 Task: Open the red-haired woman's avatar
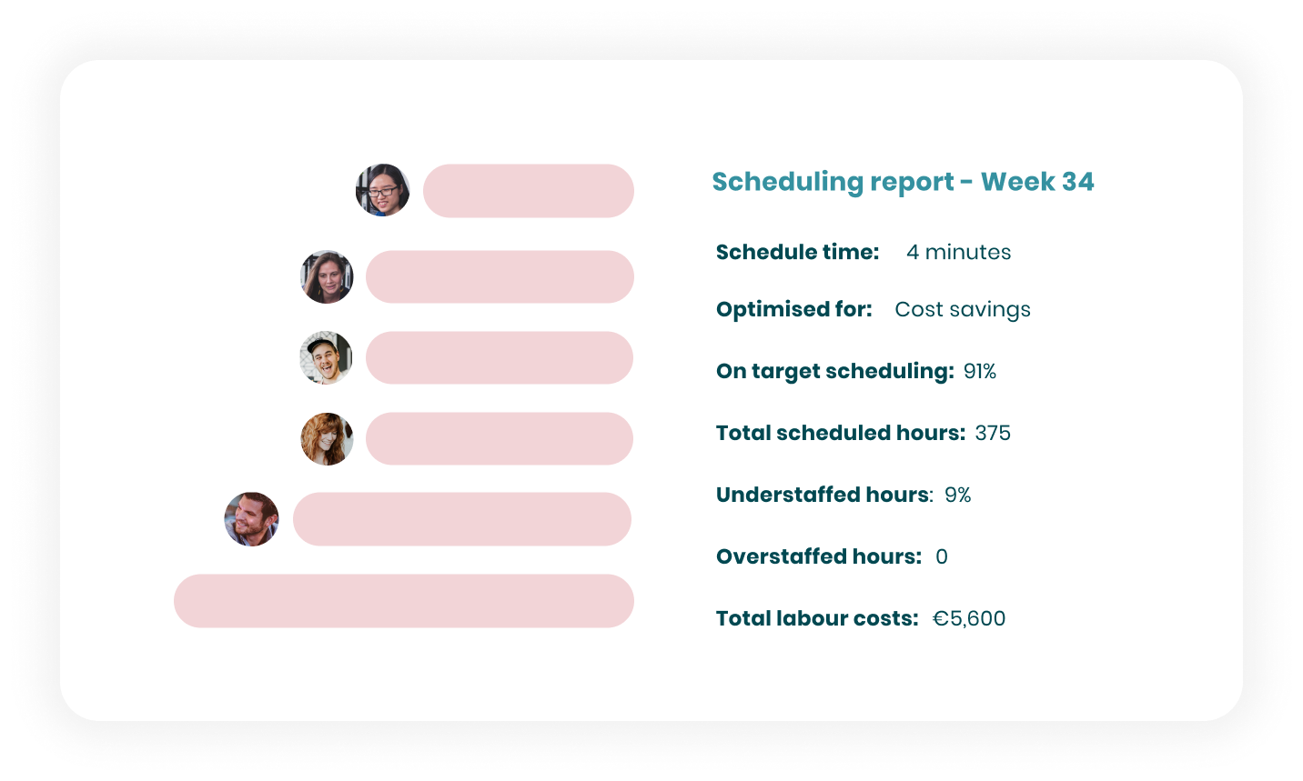(x=327, y=439)
